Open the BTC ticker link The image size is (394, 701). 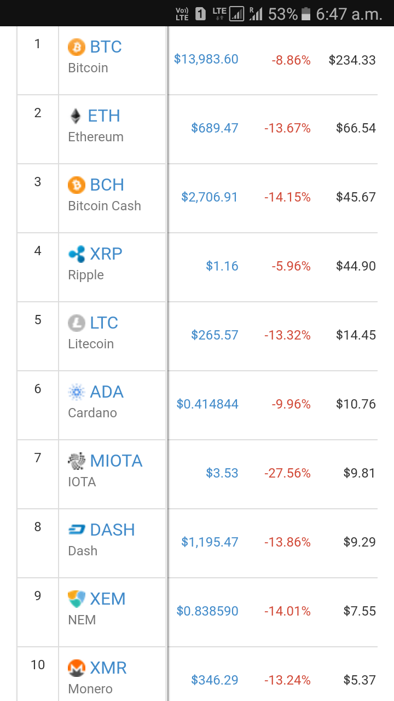[x=106, y=47]
